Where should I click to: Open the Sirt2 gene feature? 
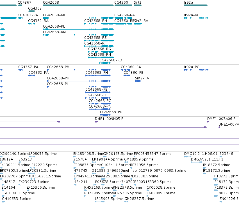[x=138, y=5]
